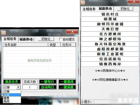Move to 镜像西海岸
The width and height of the screenshot is (140, 105).
click(110, 64)
